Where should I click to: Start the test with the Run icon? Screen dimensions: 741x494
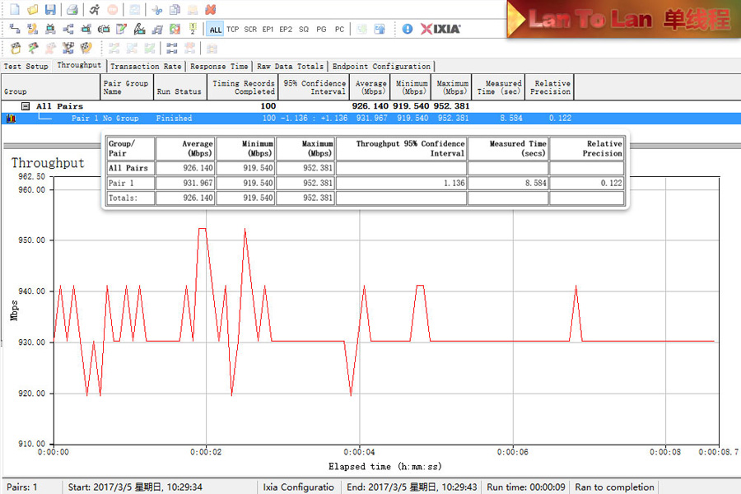tap(95, 10)
